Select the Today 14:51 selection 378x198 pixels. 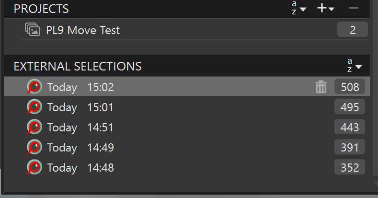pos(80,128)
